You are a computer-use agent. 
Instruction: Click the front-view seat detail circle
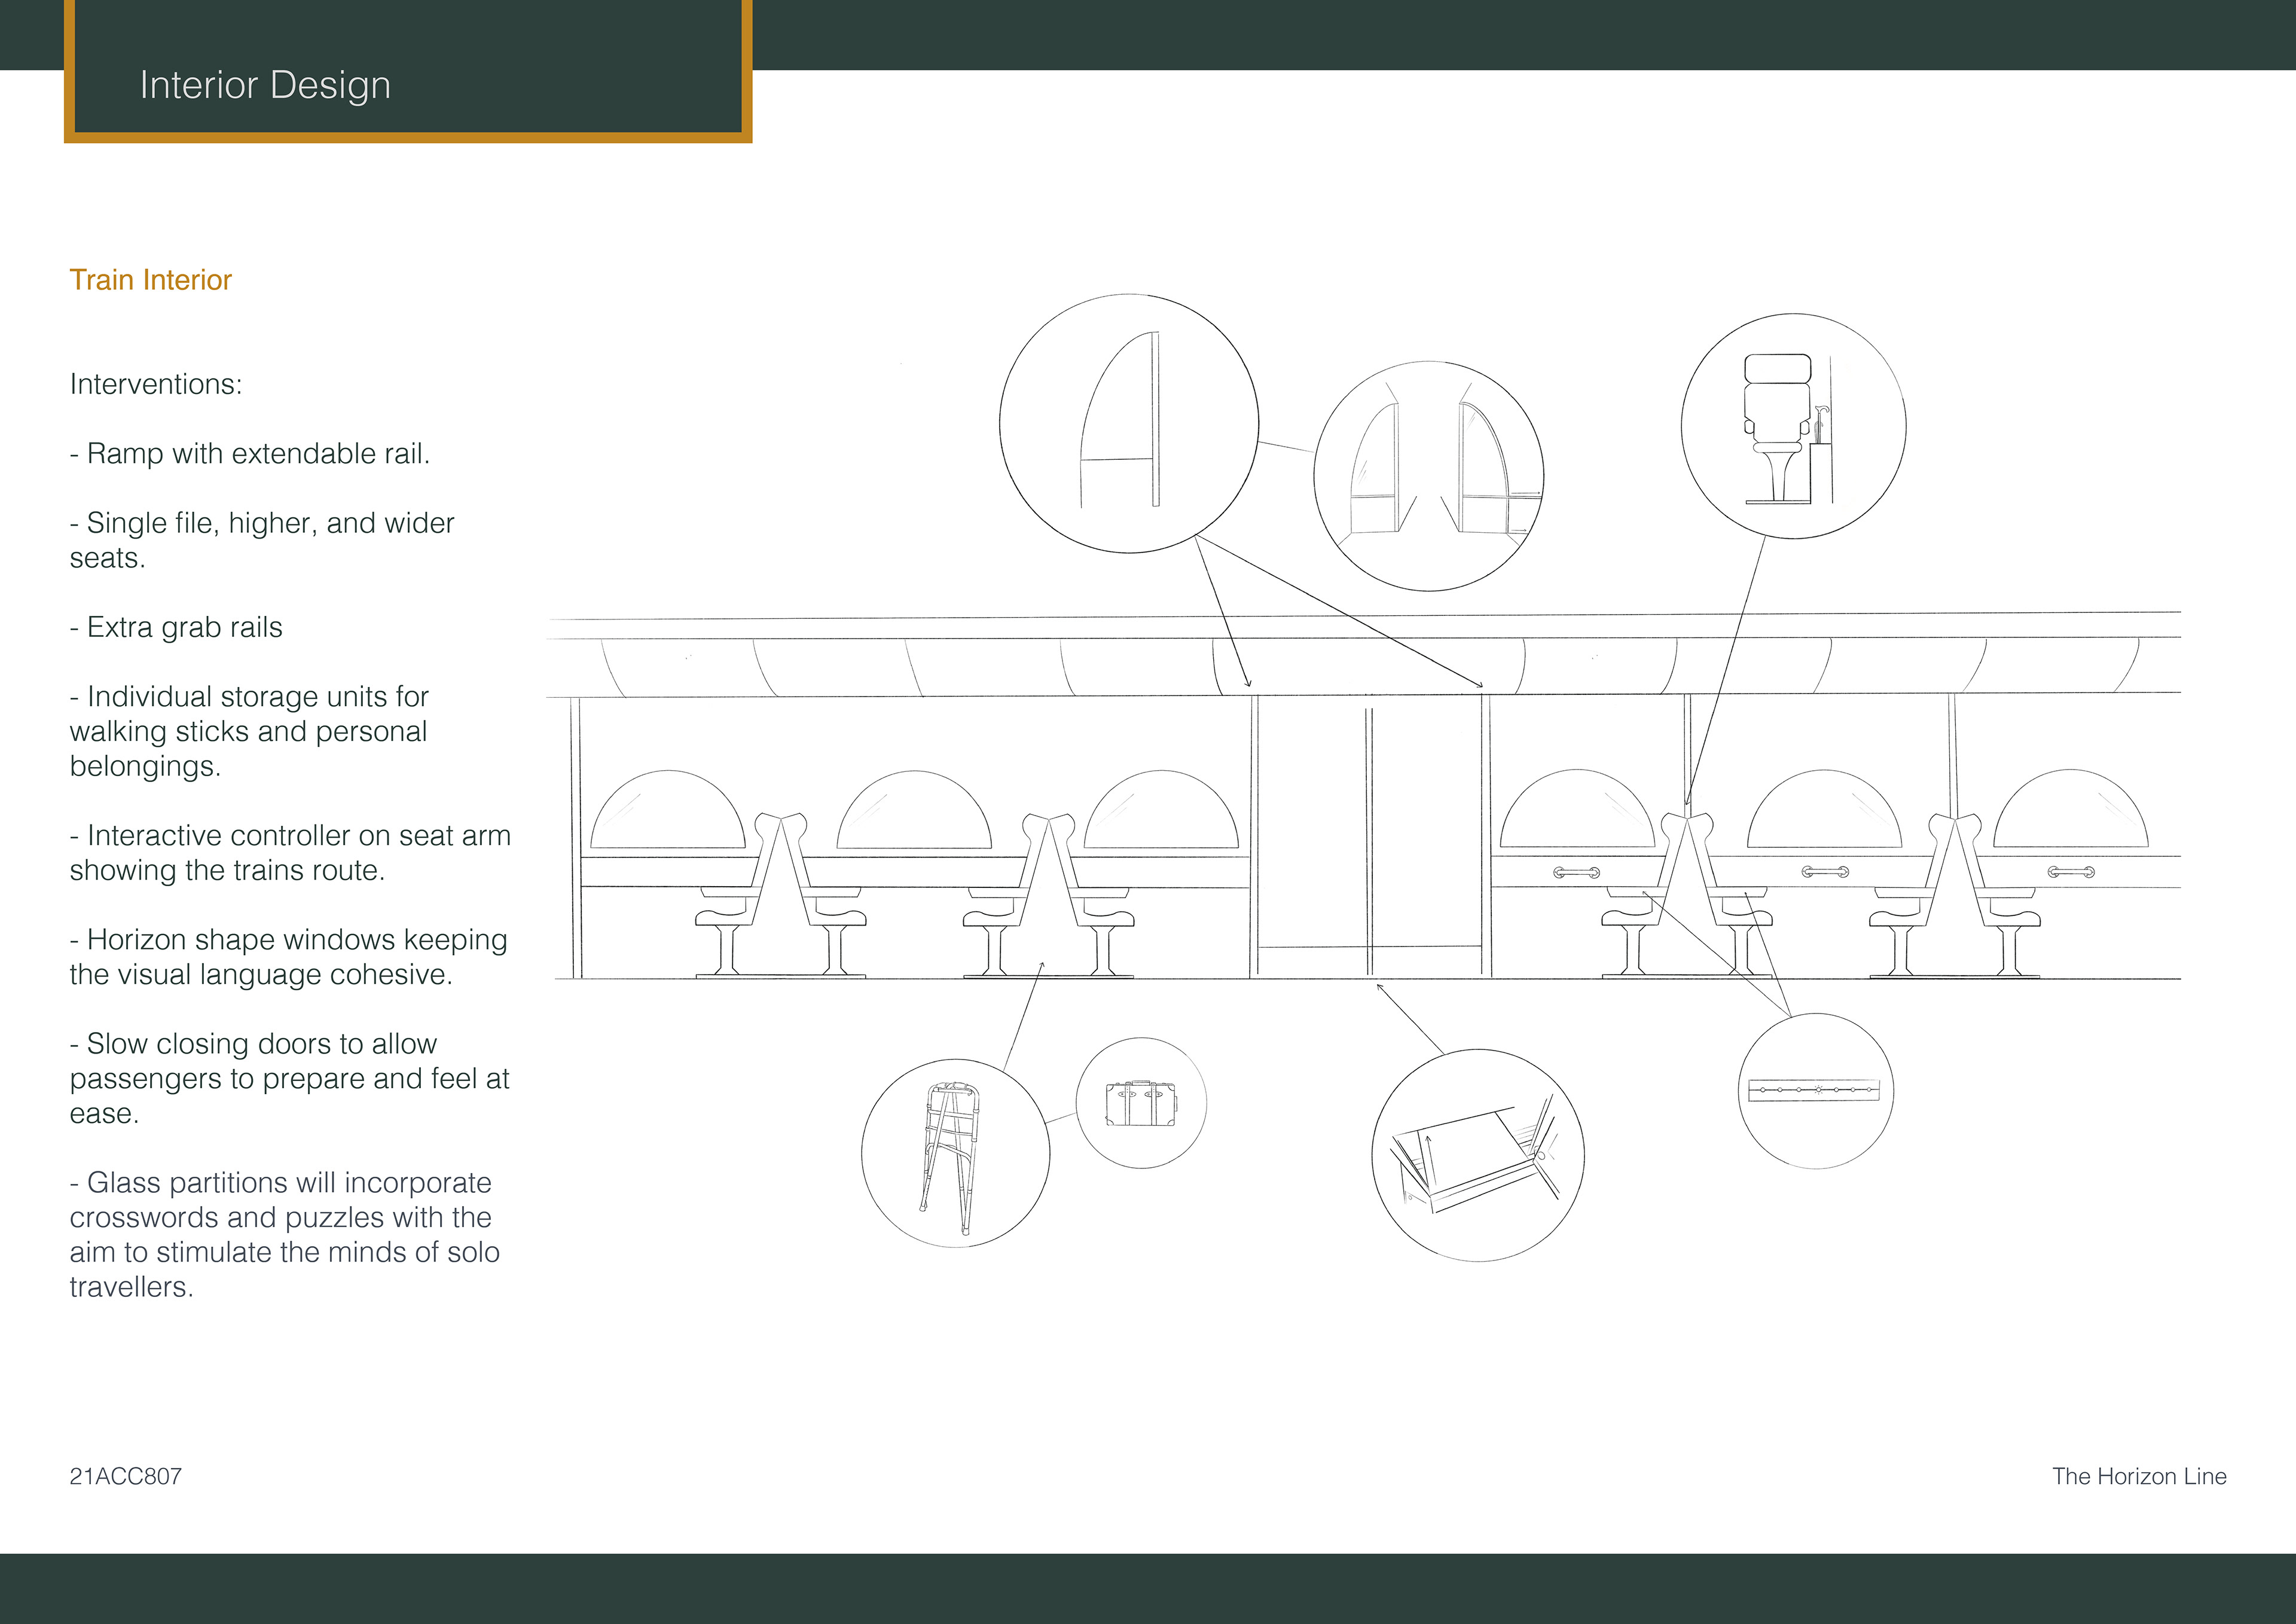[1794, 426]
